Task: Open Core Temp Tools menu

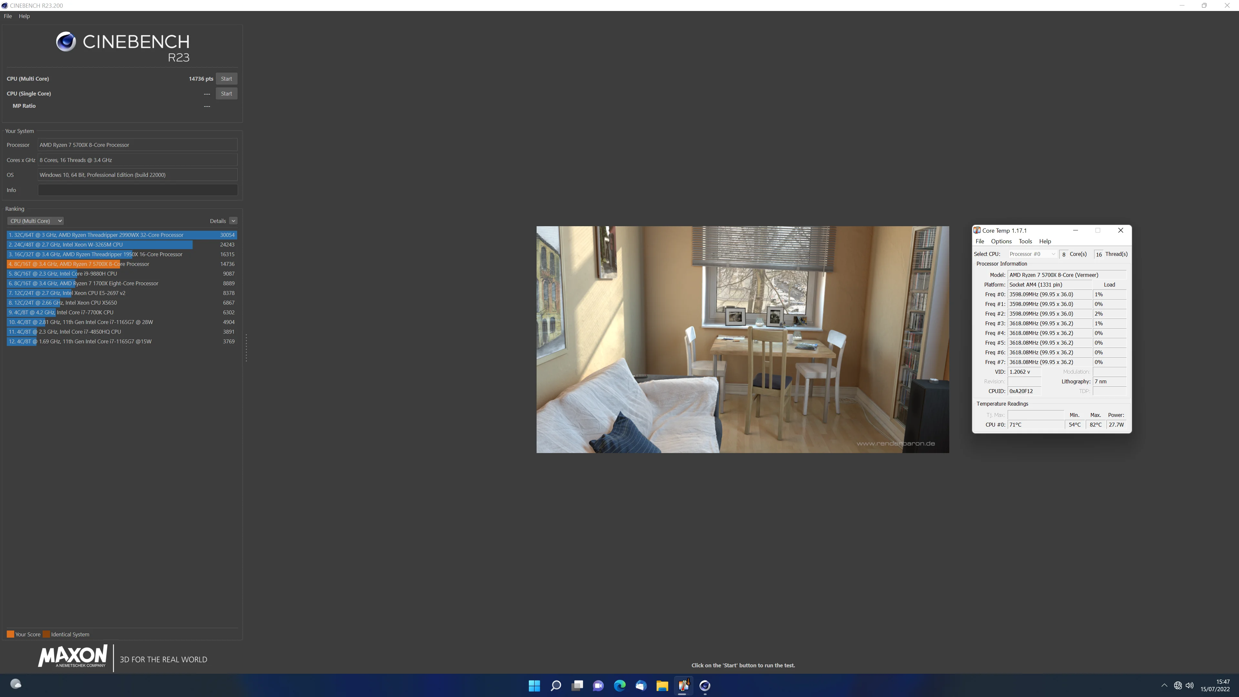Action: pos(1025,241)
